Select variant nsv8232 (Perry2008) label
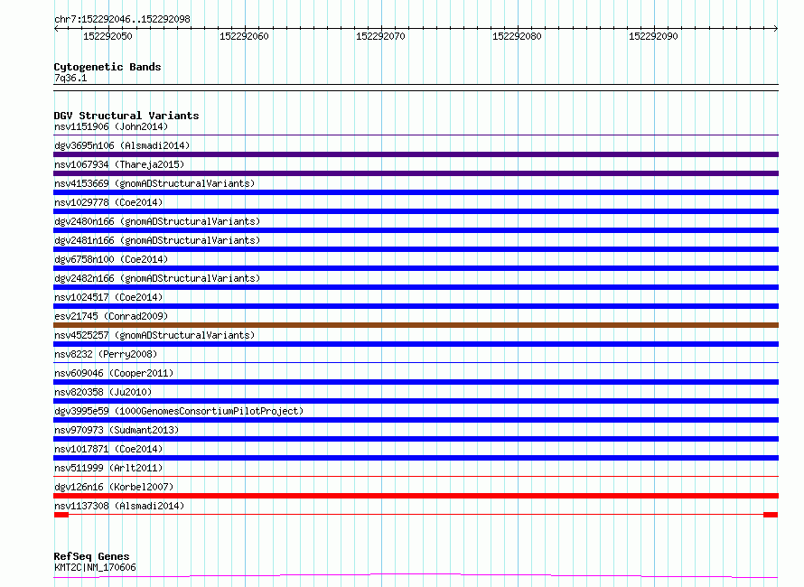804x587 pixels. pos(106,354)
